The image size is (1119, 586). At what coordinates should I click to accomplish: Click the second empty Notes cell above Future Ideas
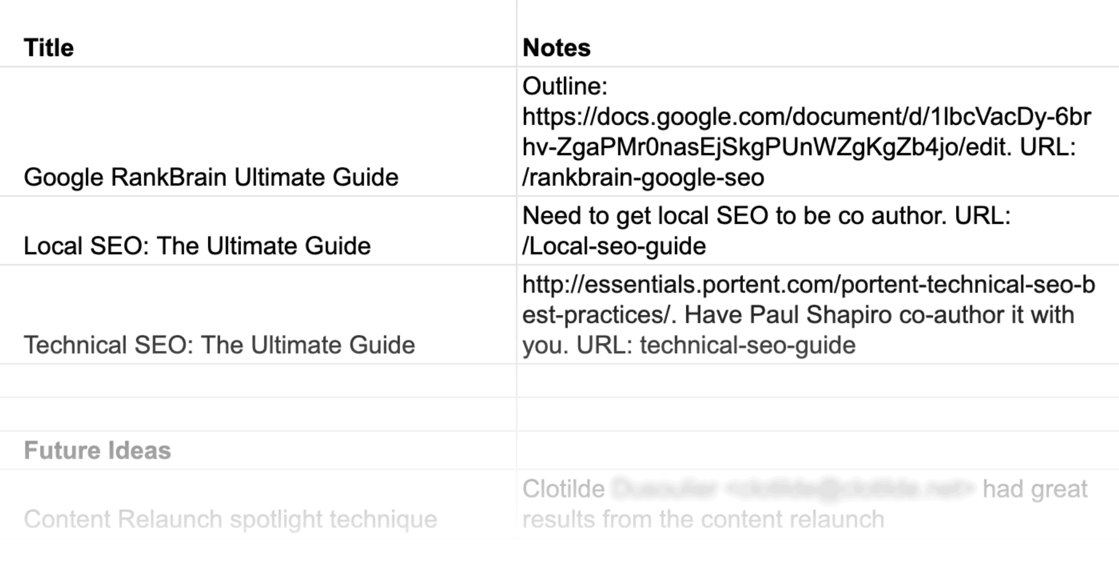point(818,414)
